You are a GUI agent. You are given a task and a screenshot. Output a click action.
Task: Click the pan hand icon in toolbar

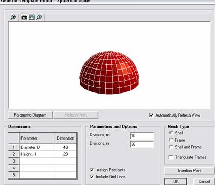[x=32, y=17]
